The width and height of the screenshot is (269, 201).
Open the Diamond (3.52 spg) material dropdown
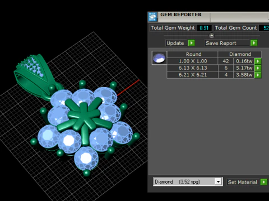point(218,181)
